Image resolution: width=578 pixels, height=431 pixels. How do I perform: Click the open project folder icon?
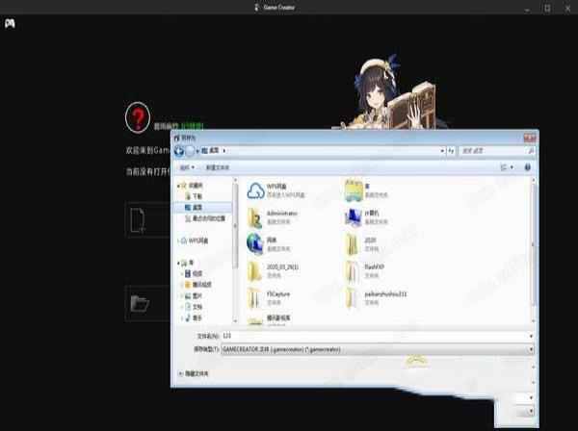[x=139, y=303]
